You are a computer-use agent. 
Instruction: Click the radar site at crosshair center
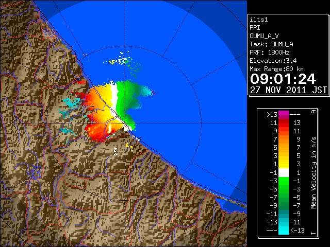(x=124, y=123)
